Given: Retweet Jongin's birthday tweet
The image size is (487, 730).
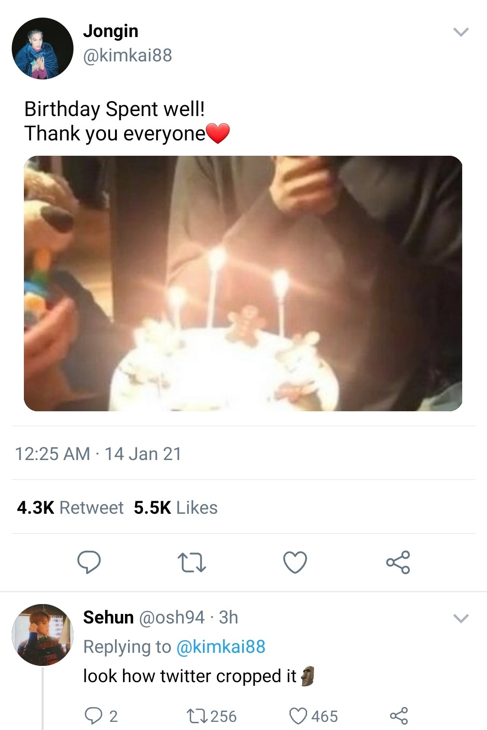Looking at the screenshot, I should tap(192, 563).
